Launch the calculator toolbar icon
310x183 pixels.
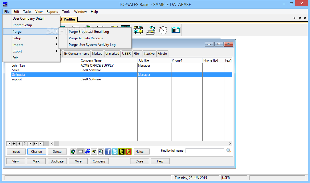176,30
